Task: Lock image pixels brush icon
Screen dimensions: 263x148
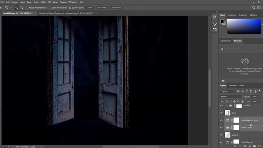Action: (x=231, y=102)
